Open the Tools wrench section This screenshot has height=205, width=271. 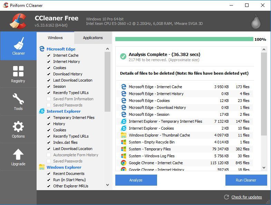[x=18, y=102]
